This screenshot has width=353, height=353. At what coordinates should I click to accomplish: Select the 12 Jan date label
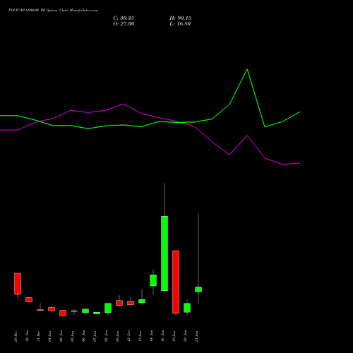pyautogui.click(x=128, y=336)
